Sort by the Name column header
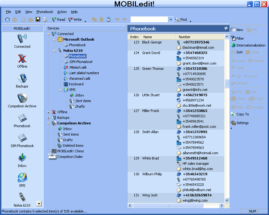This screenshot has width=269, height=215. (x=158, y=37)
